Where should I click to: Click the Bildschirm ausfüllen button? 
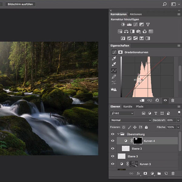(x=21, y=4)
